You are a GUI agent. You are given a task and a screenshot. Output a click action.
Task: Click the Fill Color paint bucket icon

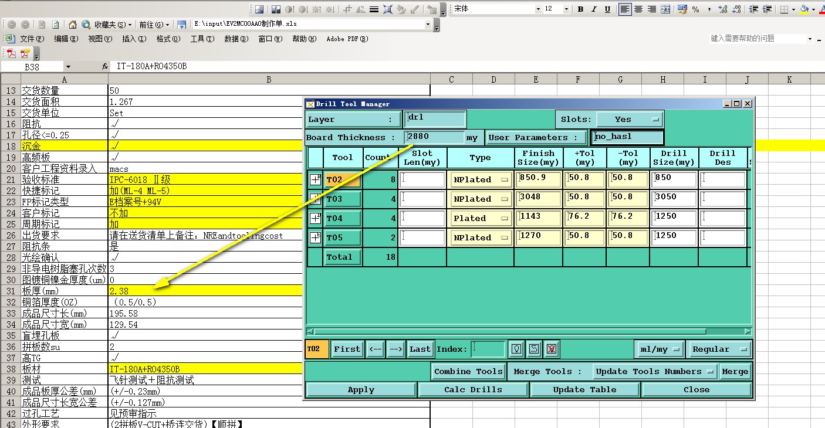(804, 9)
